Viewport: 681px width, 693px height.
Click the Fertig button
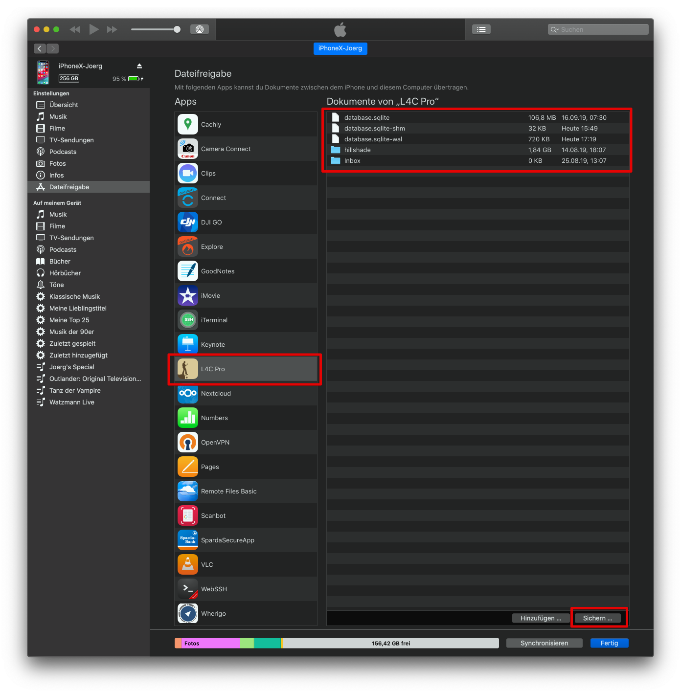(609, 643)
